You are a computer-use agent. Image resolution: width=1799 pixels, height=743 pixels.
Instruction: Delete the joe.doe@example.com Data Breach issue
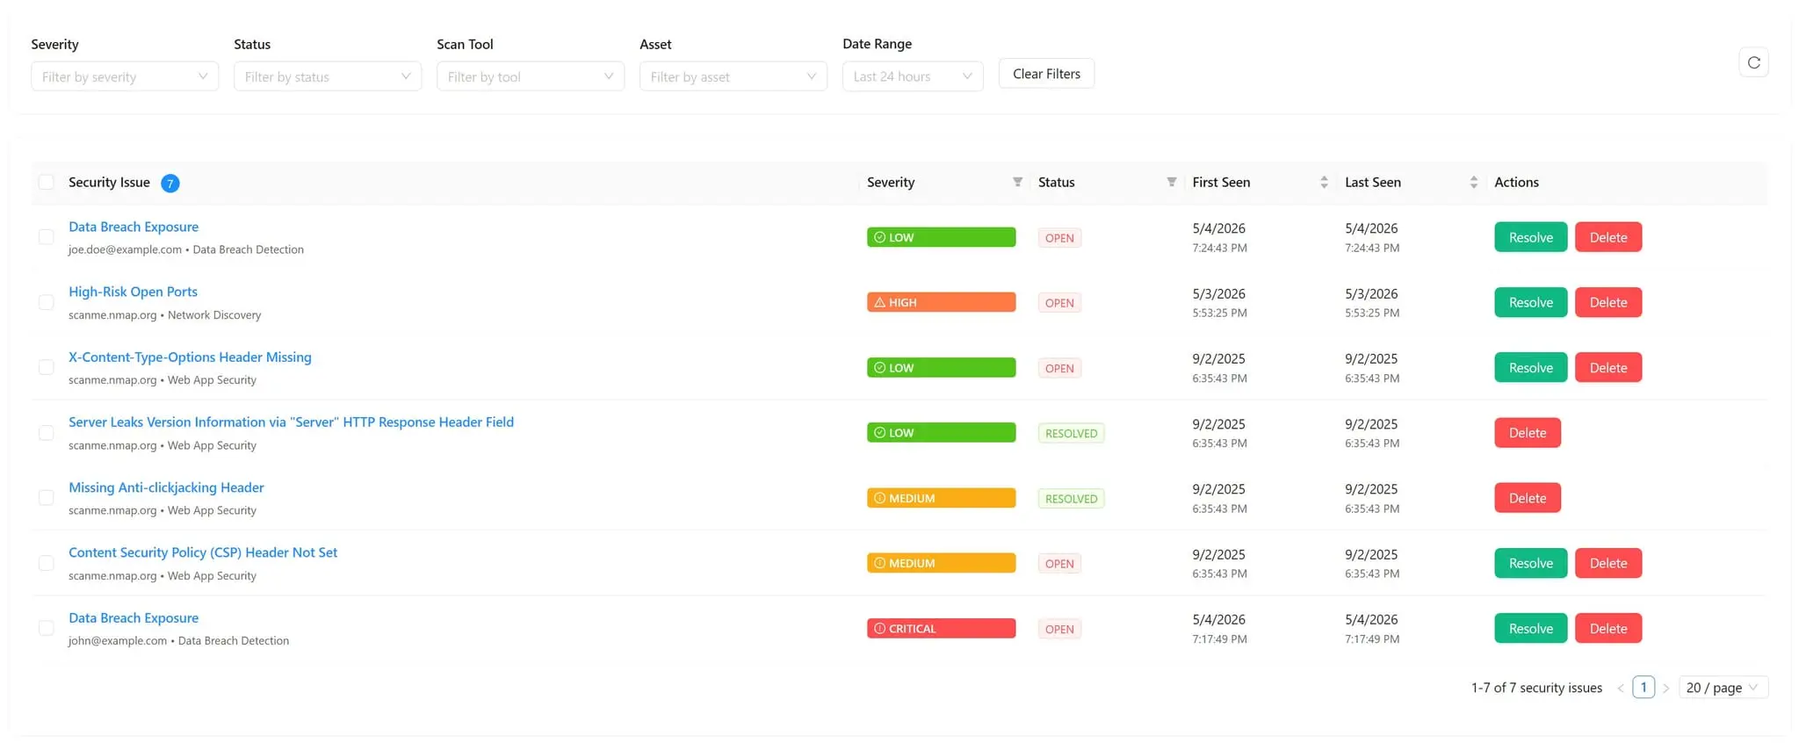point(1608,237)
